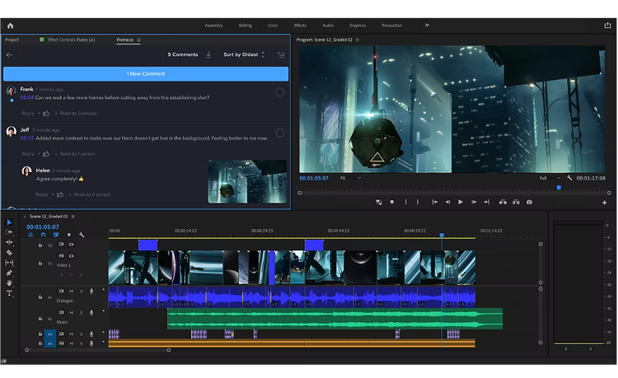
Task: Select the Pen tool
Action: coord(10,273)
